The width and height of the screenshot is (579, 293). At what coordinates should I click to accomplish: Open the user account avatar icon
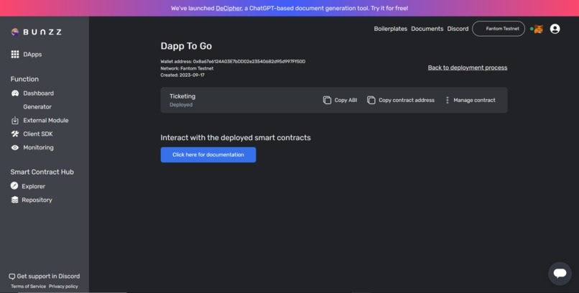click(x=555, y=29)
